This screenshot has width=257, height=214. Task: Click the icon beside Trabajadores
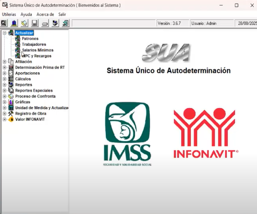18,44
